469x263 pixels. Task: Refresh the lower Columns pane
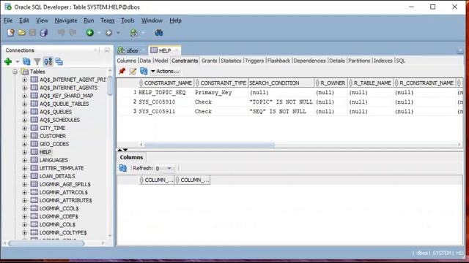pyautogui.click(x=122, y=168)
